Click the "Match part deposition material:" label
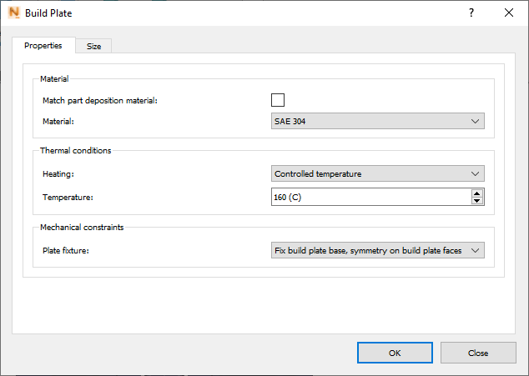The height and width of the screenshot is (376, 529). [x=100, y=100]
